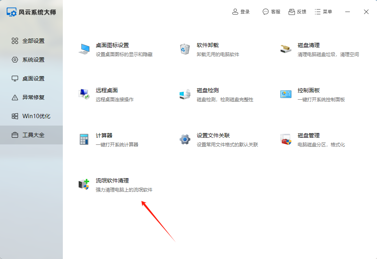Click the 桌面设置 monitor icon in sidebar
The width and height of the screenshot is (377, 259).
tap(15, 78)
